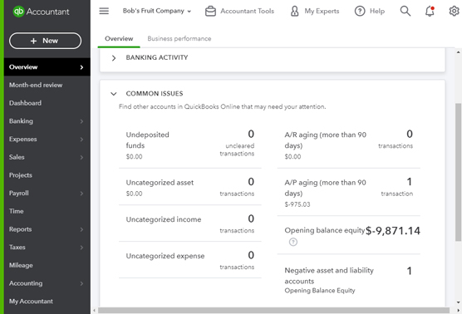The image size is (462, 314).
Task: Switch to the Overview tab
Action: pos(119,39)
